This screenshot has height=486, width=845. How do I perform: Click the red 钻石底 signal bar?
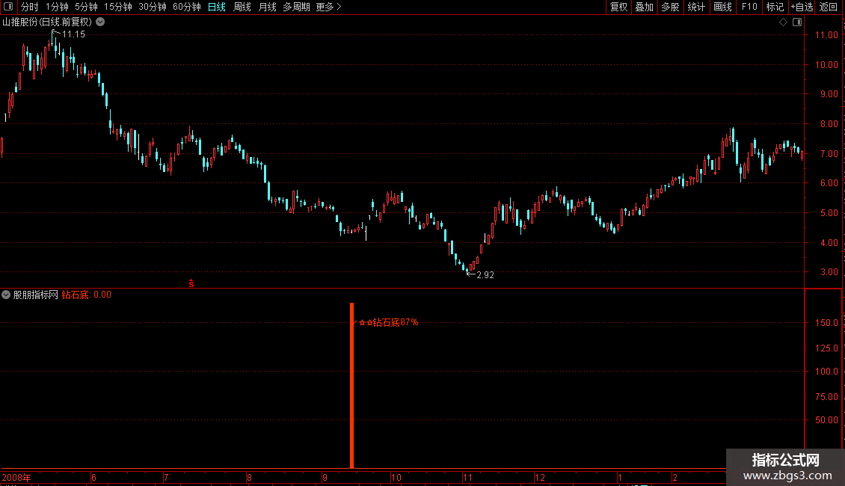pos(352,385)
